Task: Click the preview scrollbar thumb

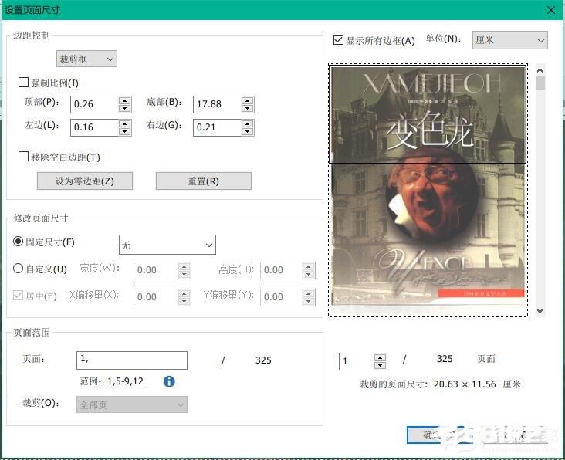Action: (x=540, y=83)
